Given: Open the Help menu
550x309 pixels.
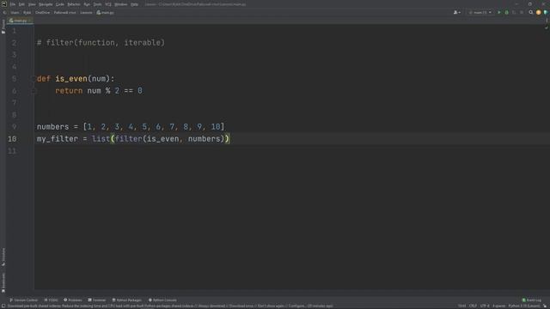Looking at the screenshot, I should (134, 4).
